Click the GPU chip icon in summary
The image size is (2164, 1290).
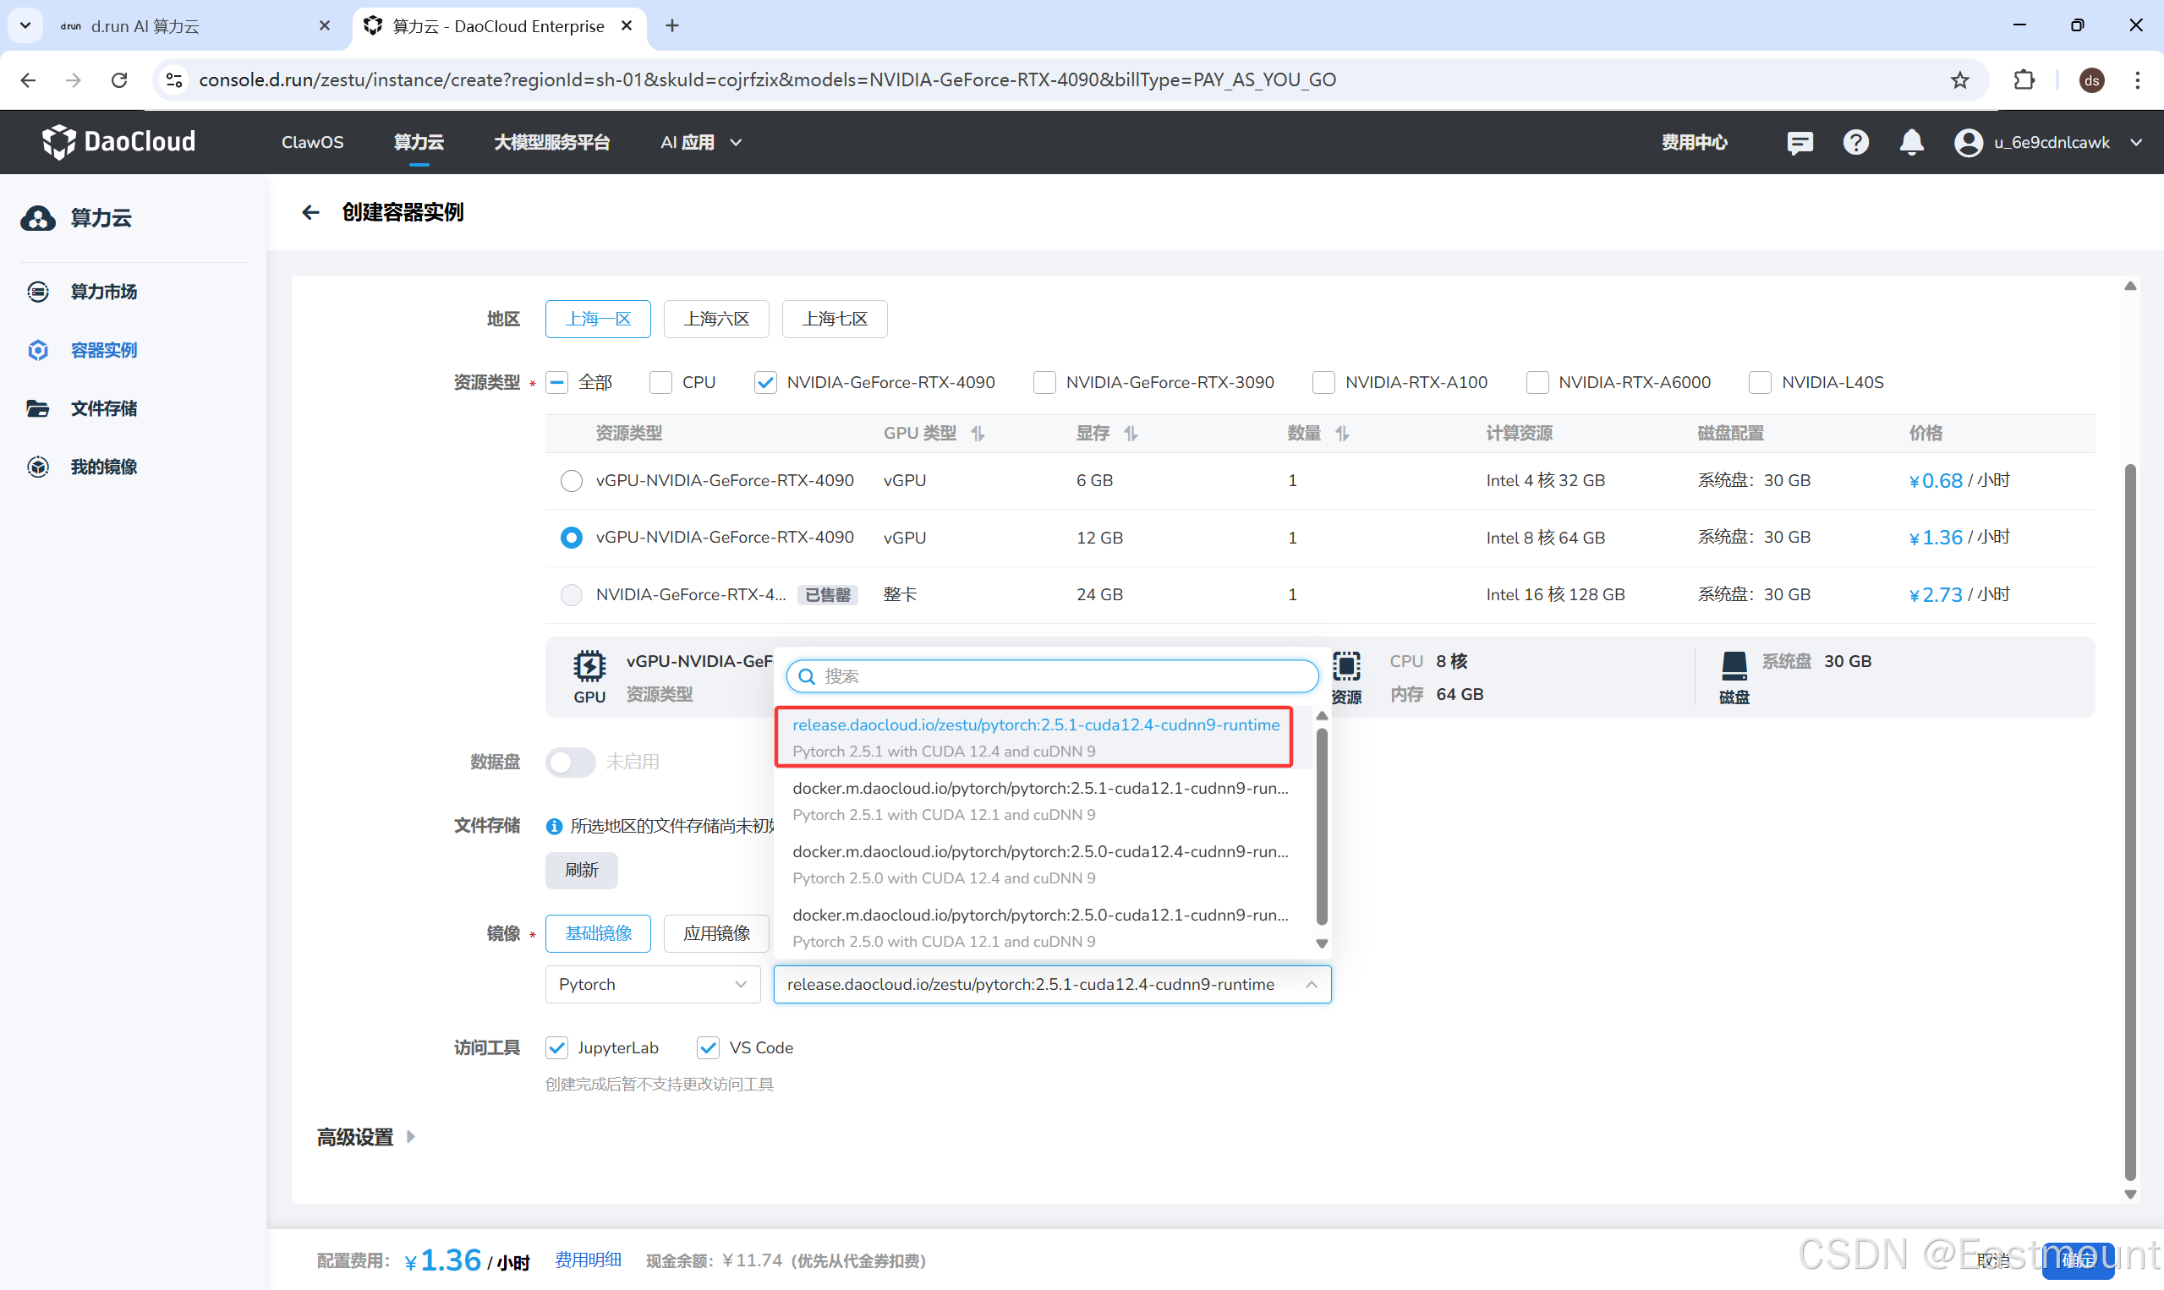click(x=589, y=666)
